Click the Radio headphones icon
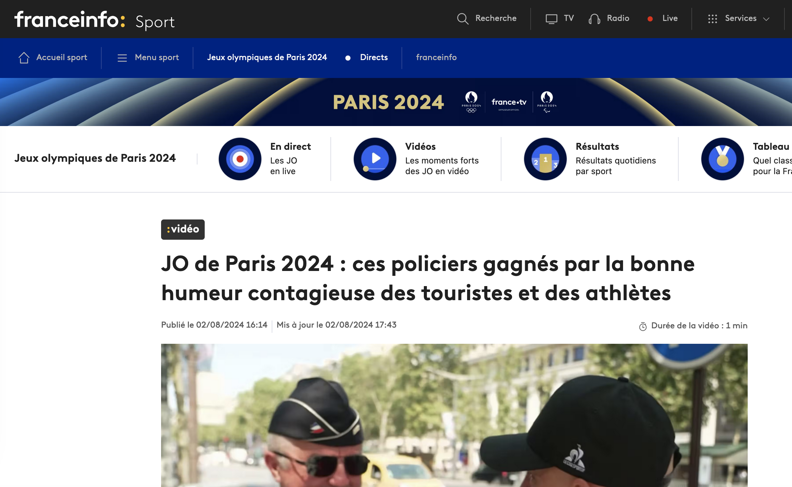The height and width of the screenshot is (487, 792). [595, 19]
